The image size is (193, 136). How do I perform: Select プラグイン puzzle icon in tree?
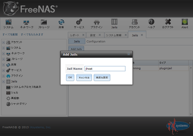point(8,76)
